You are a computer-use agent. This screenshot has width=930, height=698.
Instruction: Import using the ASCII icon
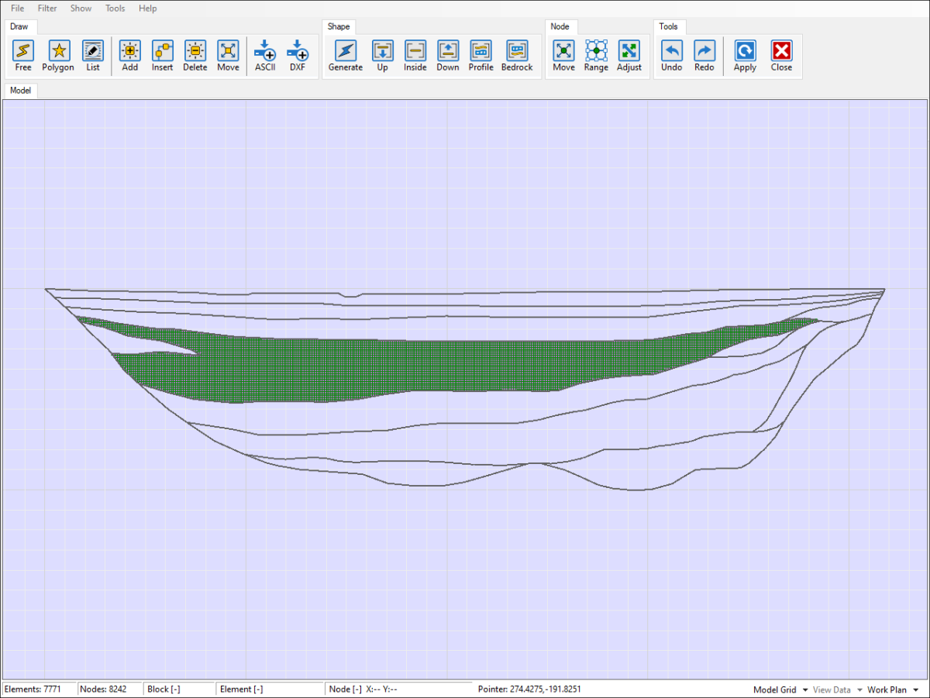click(265, 57)
